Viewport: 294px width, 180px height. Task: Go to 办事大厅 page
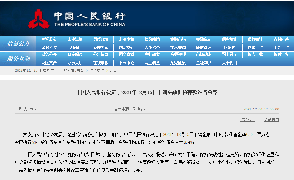pos(75,63)
